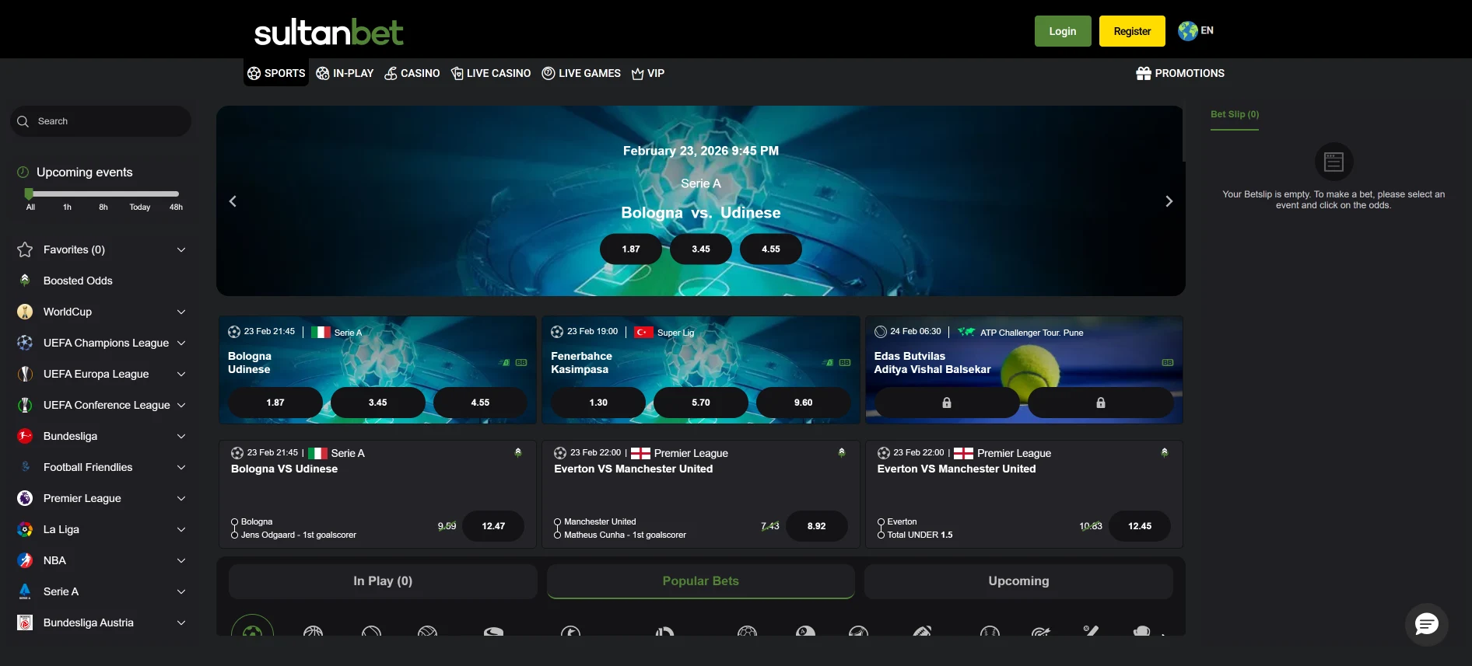Click the Login button
1472x666 pixels.
point(1063,31)
